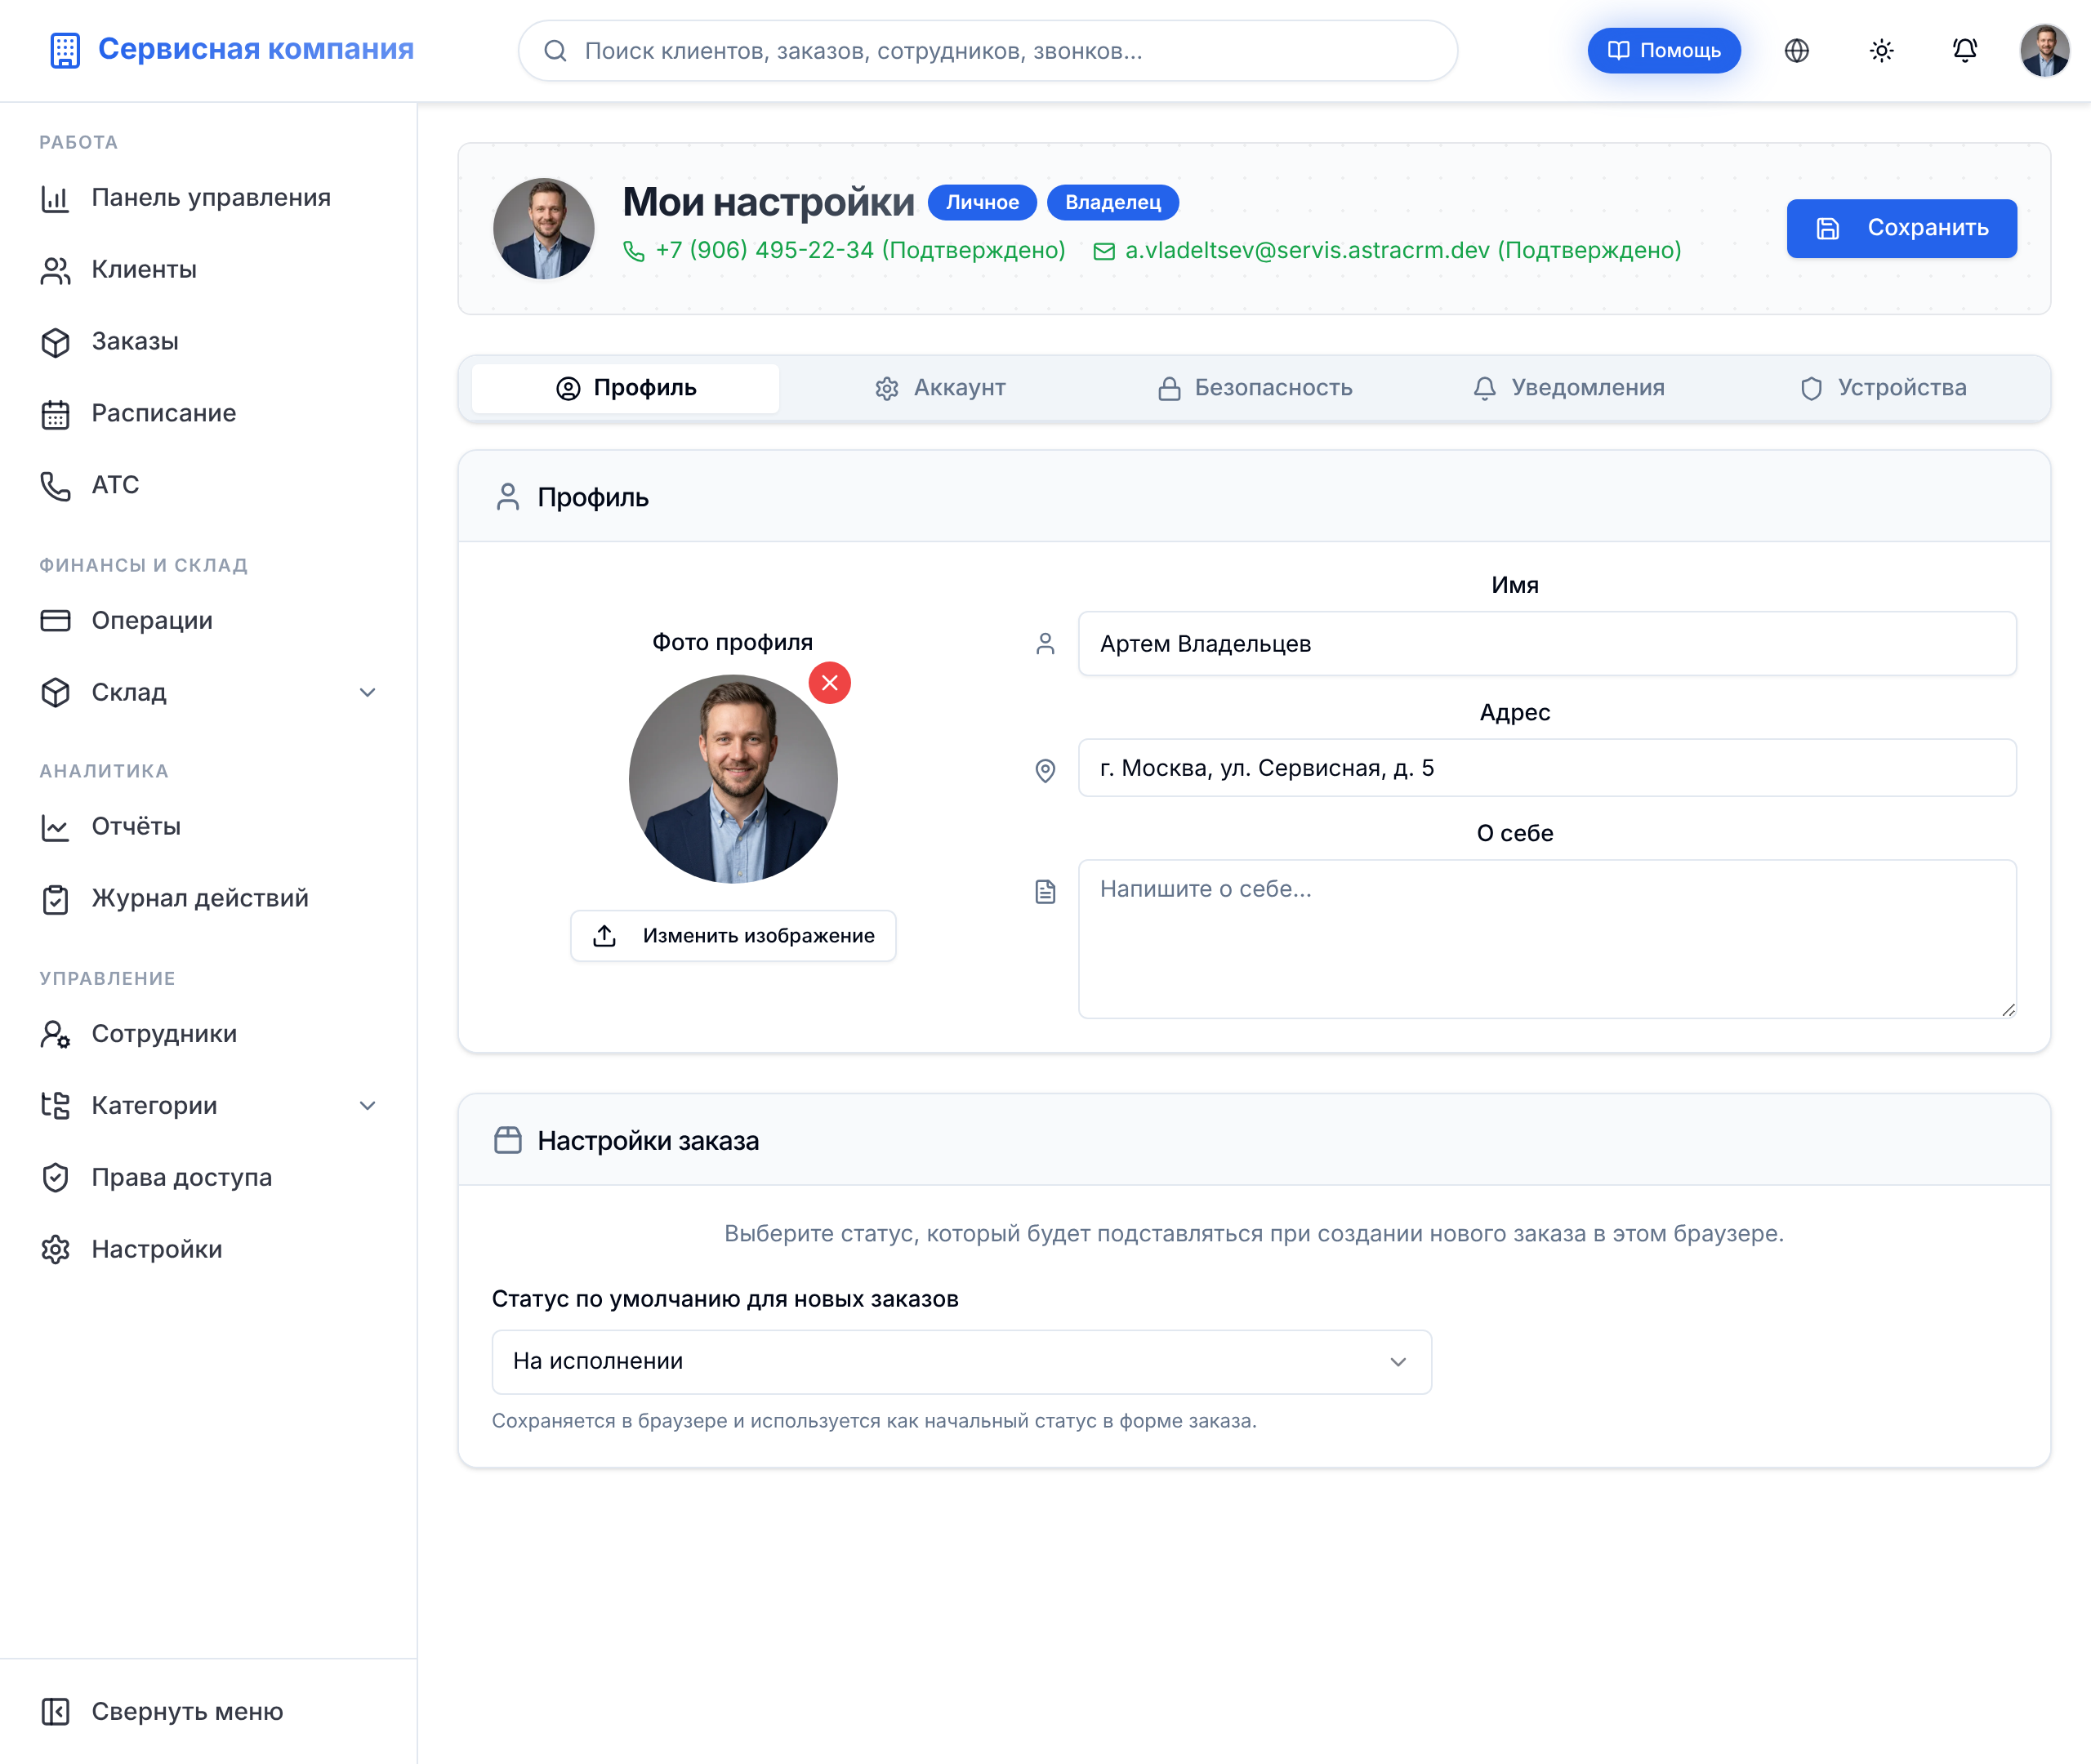Click the confirmed email address link

pos(1388,251)
